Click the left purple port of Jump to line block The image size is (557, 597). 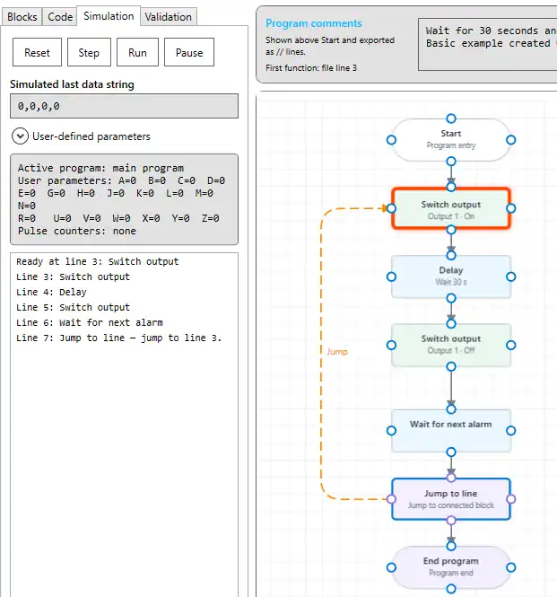[x=391, y=499]
